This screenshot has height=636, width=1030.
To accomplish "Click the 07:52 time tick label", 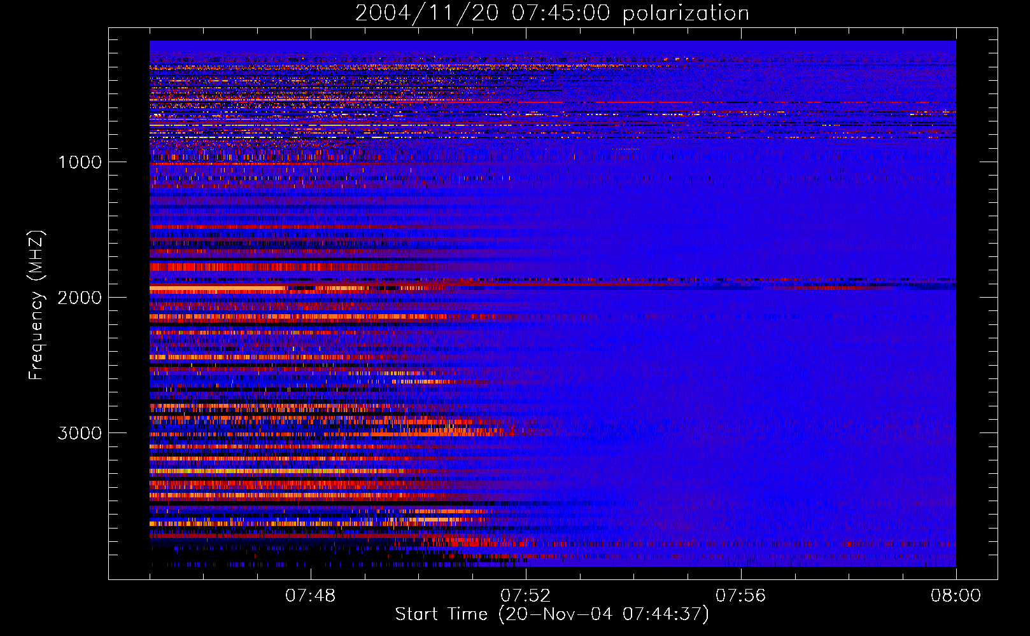I will pos(525,596).
